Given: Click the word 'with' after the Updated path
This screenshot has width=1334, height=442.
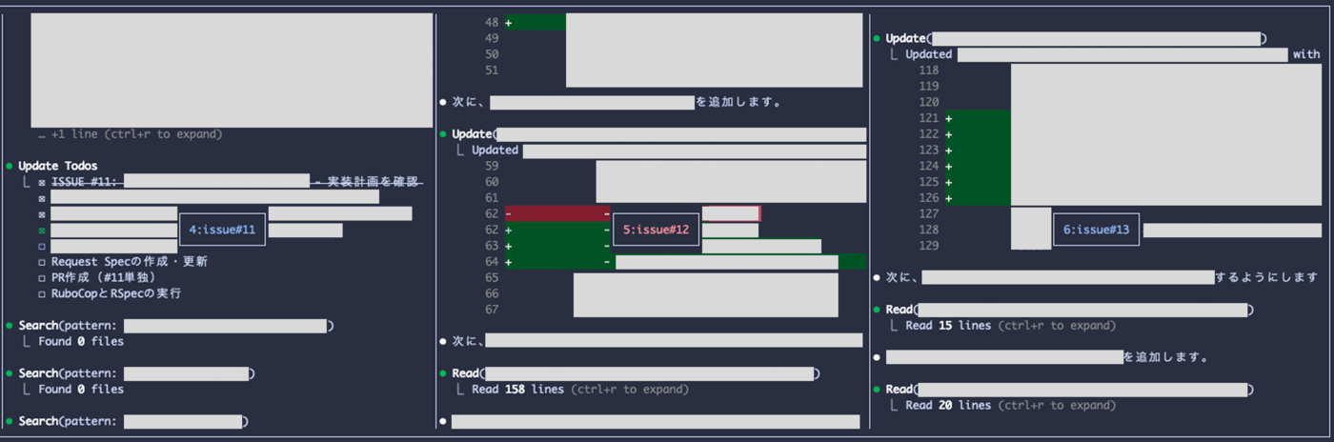Looking at the screenshot, I should [x=1306, y=54].
